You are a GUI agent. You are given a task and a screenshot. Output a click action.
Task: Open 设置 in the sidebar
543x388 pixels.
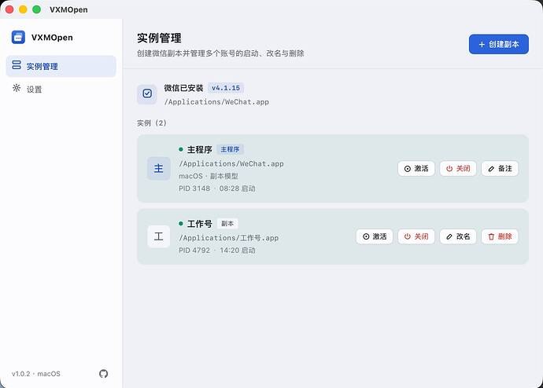[61, 89]
